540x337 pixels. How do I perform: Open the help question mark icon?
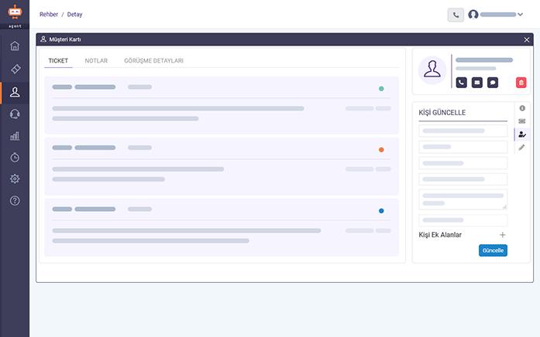point(15,201)
